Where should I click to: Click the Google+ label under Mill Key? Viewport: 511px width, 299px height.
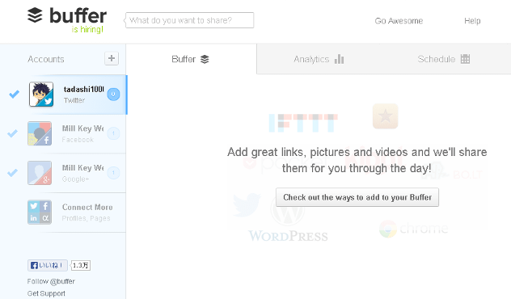tap(76, 179)
